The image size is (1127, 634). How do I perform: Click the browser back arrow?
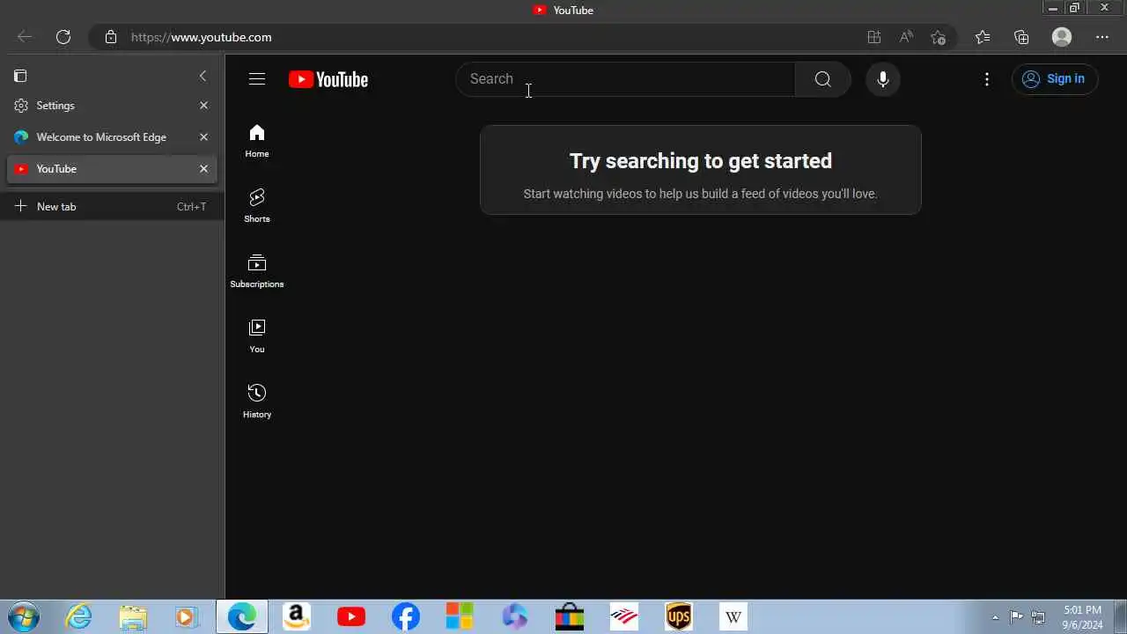[x=25, y=37]
